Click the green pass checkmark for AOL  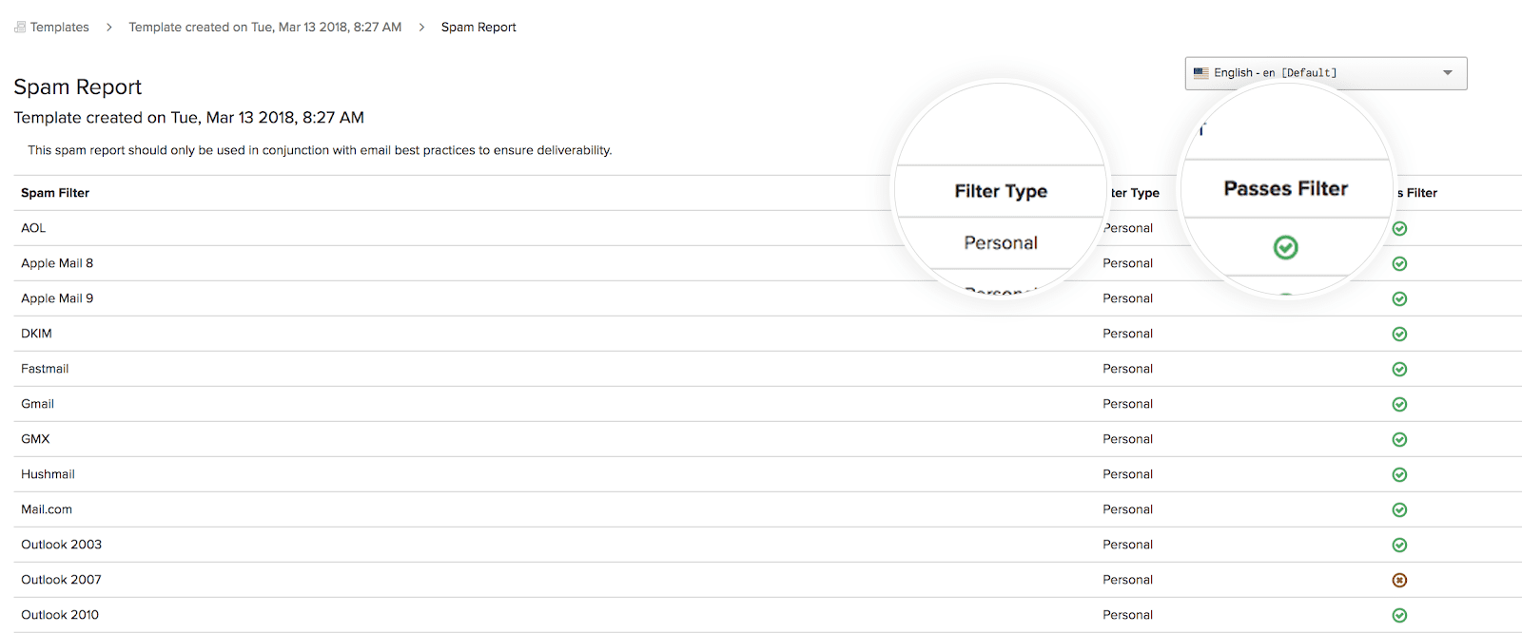(1399, 228)
